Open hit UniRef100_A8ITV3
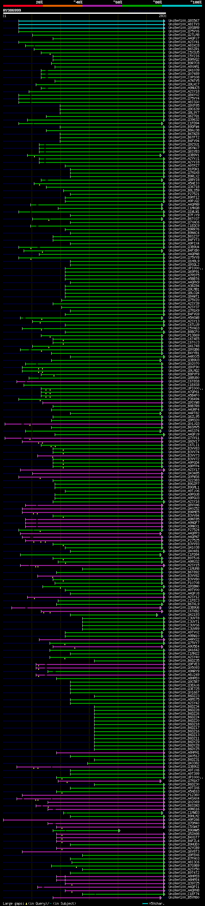 tap(184, 24)
